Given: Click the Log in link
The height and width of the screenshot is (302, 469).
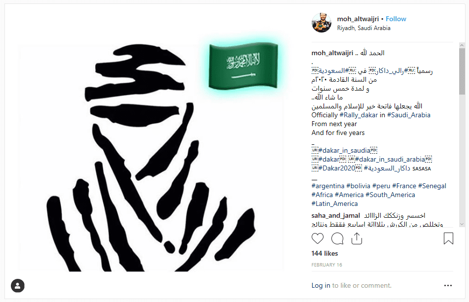Looking at the screenshot, I should coord(321,286).
